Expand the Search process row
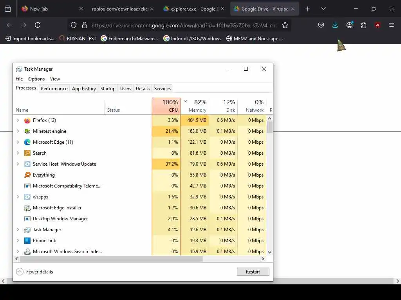 18,153
